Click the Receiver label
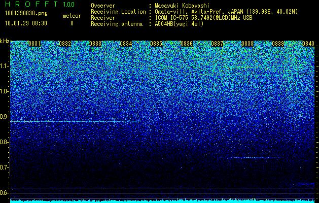The width and height of the screenshot is (319, 203). pos(103,18)
